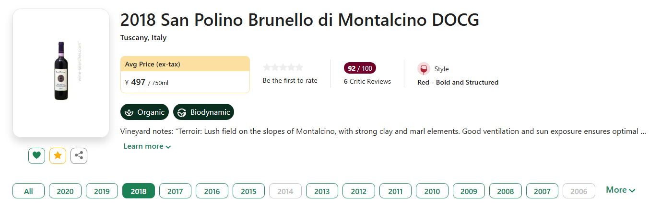
Task: Open the 6 Critic Reviews link
Action: [x=367, y=81]
